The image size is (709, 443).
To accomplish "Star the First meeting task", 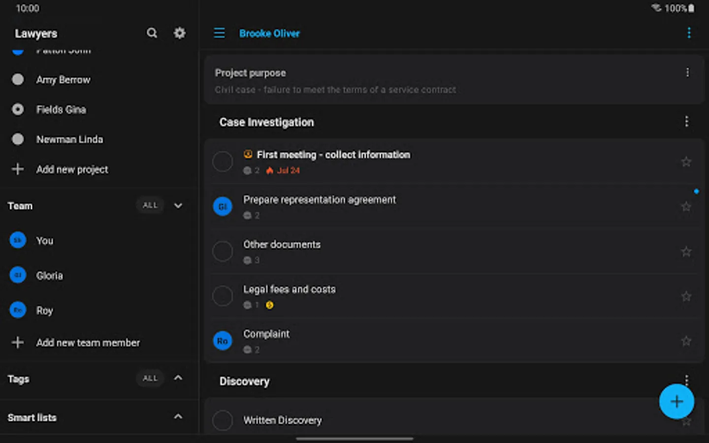I will (686, 161).
